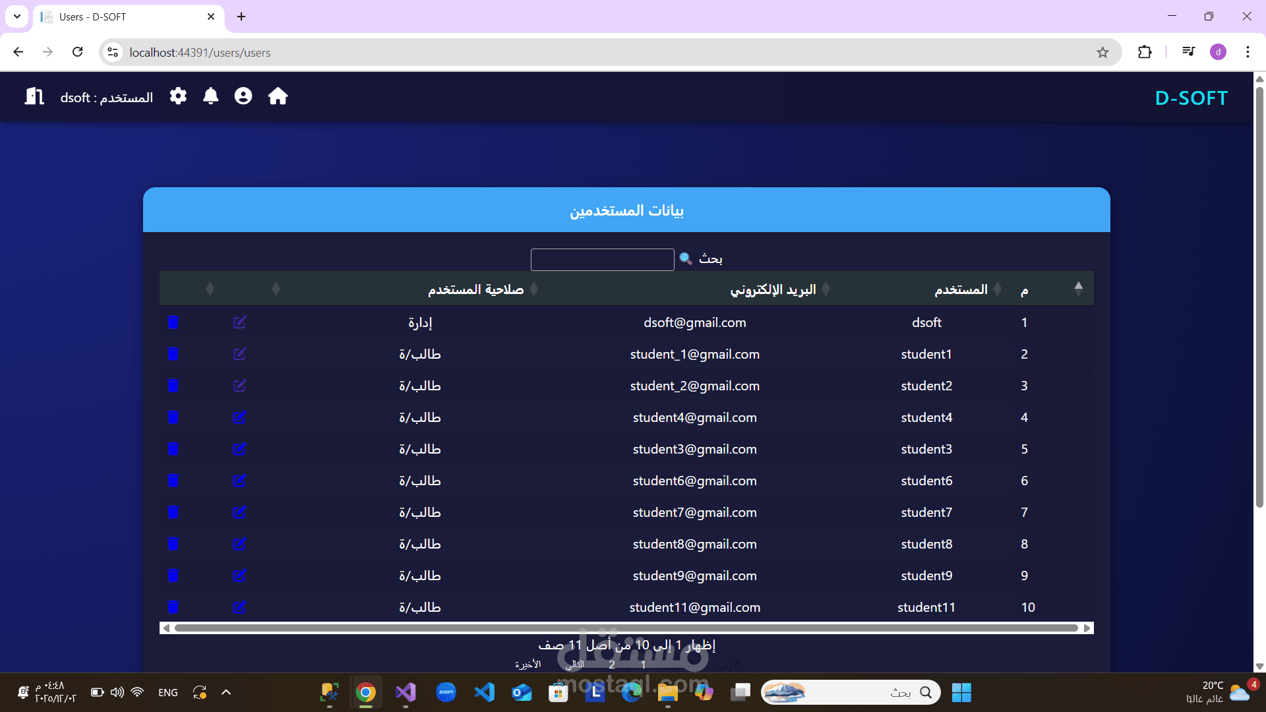The width and height of the screenshot is (1266, 712).
Task: Sort by the م number column
Action: [x=1024, y=289]
